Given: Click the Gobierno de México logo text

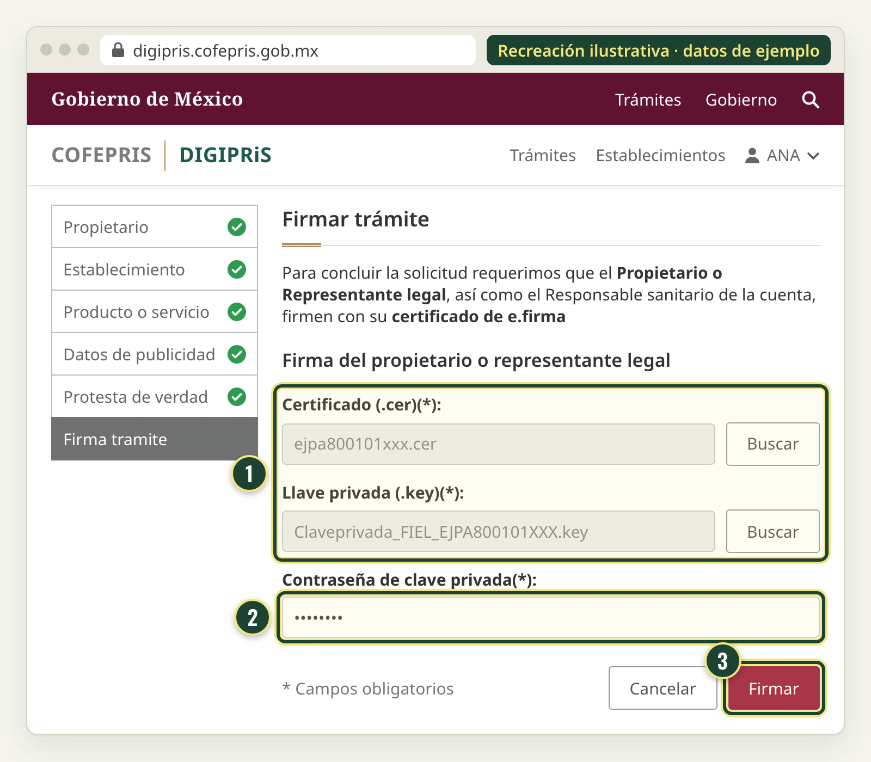Looking at the screenshot, I should coord(147,99).
